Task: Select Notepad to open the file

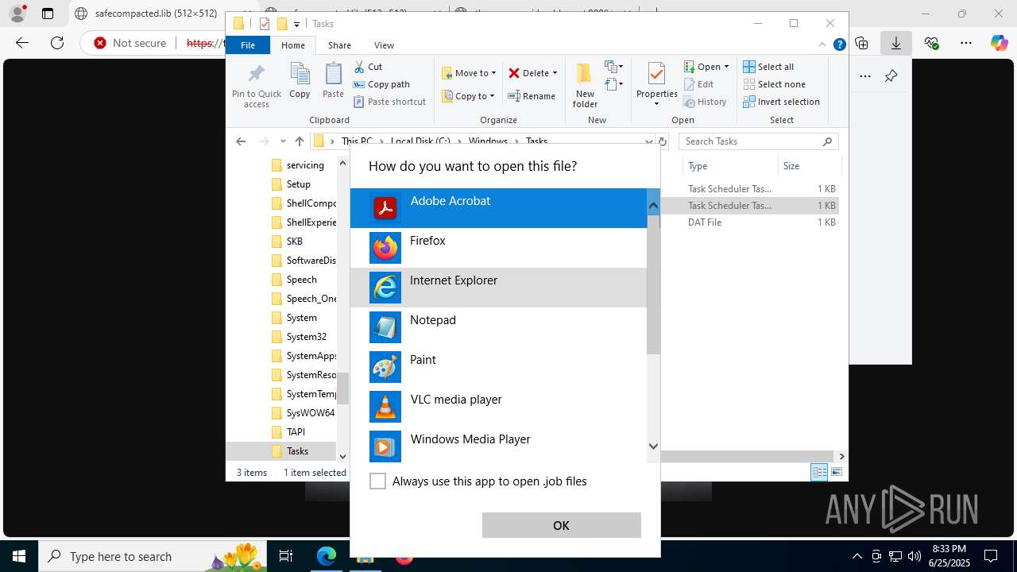Action: click(498, 327)
